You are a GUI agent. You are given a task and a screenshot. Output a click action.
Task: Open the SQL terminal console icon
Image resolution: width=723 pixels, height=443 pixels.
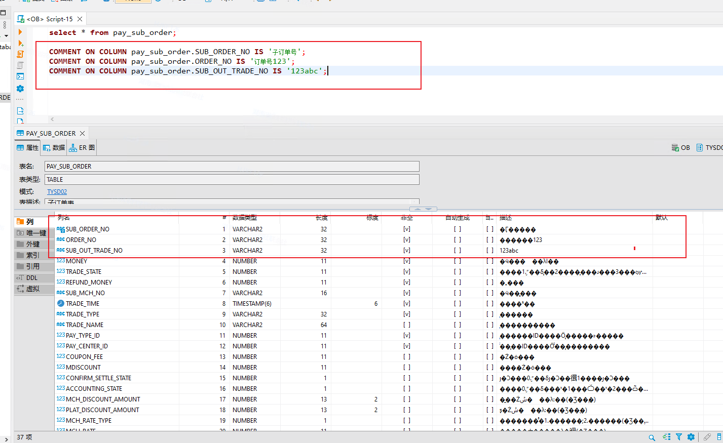click(20, 76)
